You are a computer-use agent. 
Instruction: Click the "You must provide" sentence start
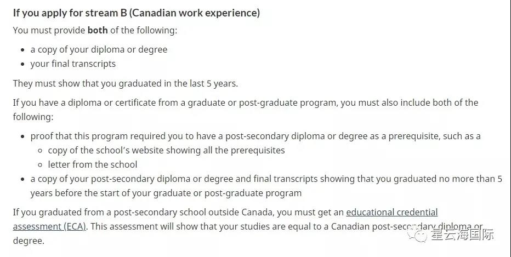coord(49,30)
